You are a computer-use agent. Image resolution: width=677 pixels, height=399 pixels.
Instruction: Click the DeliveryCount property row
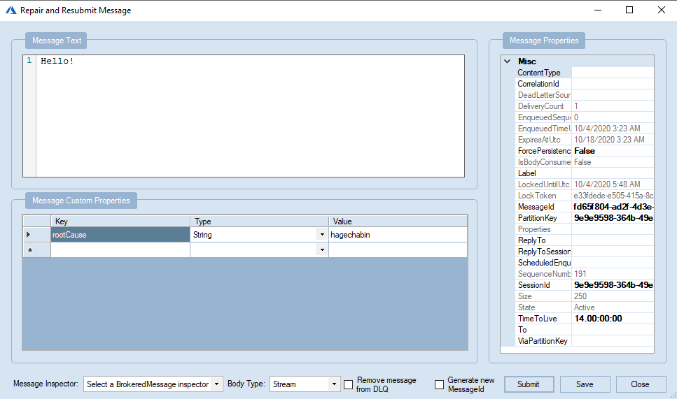pos(585,106)
